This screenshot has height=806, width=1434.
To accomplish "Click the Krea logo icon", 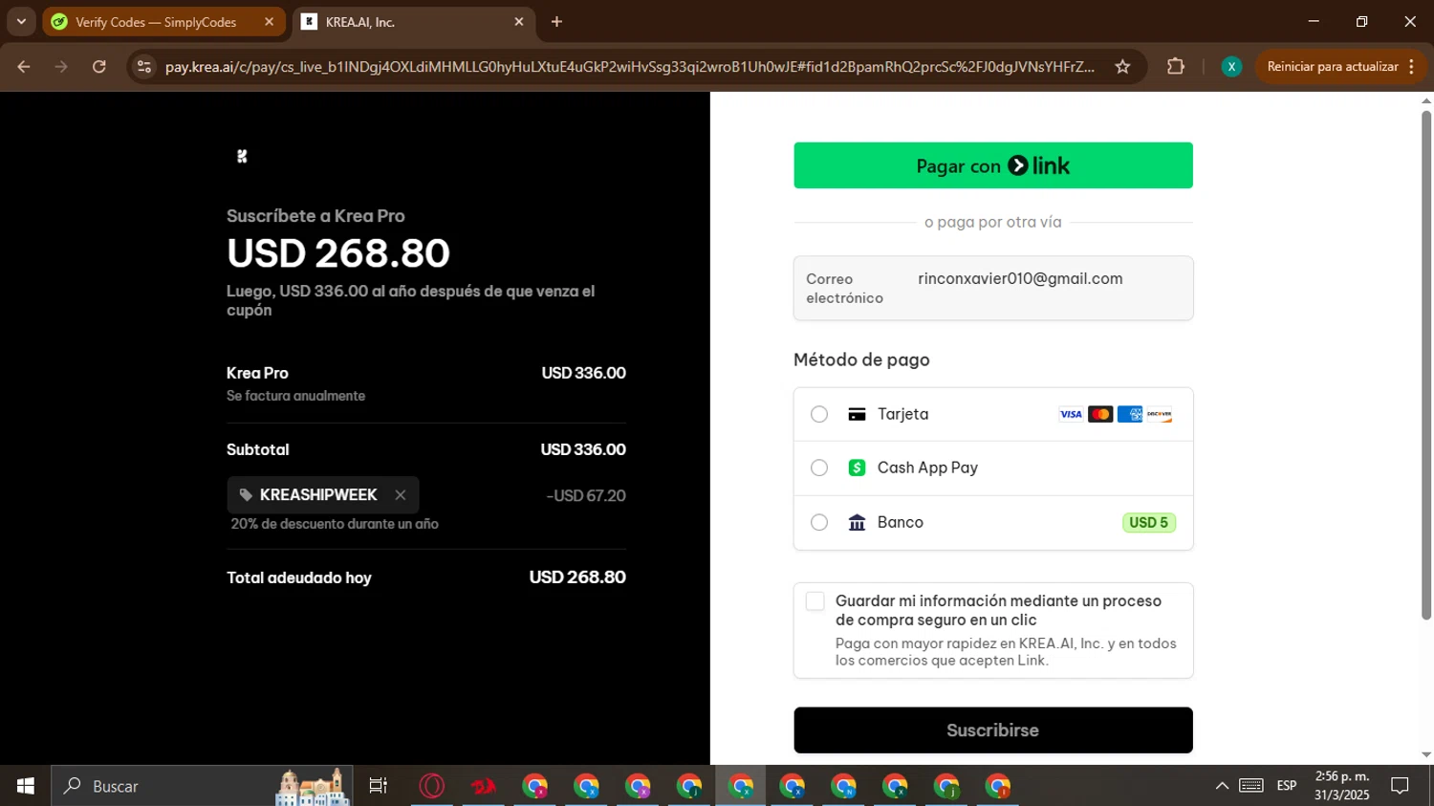I will [x=242, y=157].
